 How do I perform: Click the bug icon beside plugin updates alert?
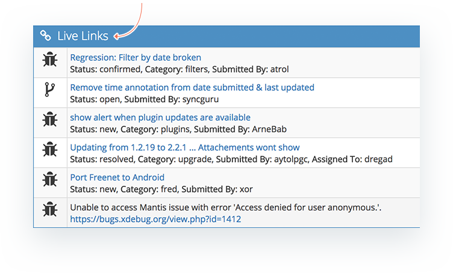tap(50, 119)
